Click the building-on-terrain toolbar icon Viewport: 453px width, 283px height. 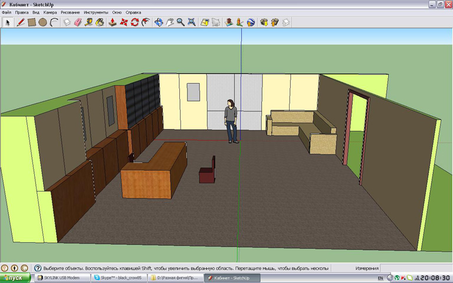coord(229,22)
